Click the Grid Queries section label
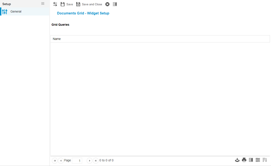Viewport: 271px width, 166px height. click(61, 25)
